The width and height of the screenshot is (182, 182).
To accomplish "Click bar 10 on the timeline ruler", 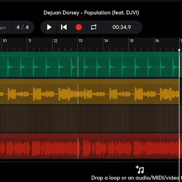I will pyautogui.click(x=5, y=41).
